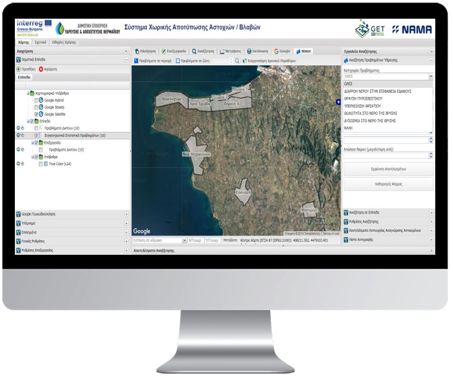This screenshot has width=453, height=376.
Task: Click the Λίστα Αντιγραφής panel icon
Action: tap(346, 239)
